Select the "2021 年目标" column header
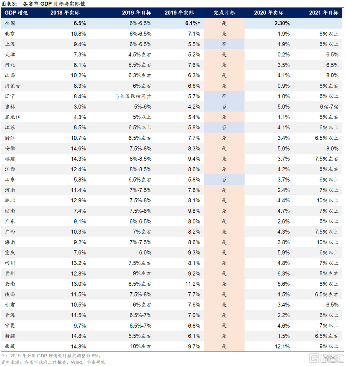The image size is (346, 366). point(324,13)
